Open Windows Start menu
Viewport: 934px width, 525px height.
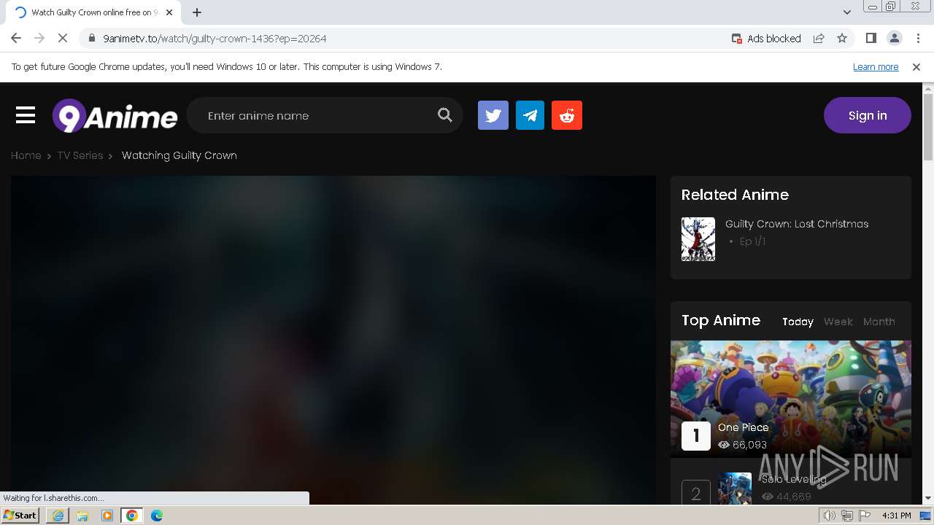click(x=20, y=516)
